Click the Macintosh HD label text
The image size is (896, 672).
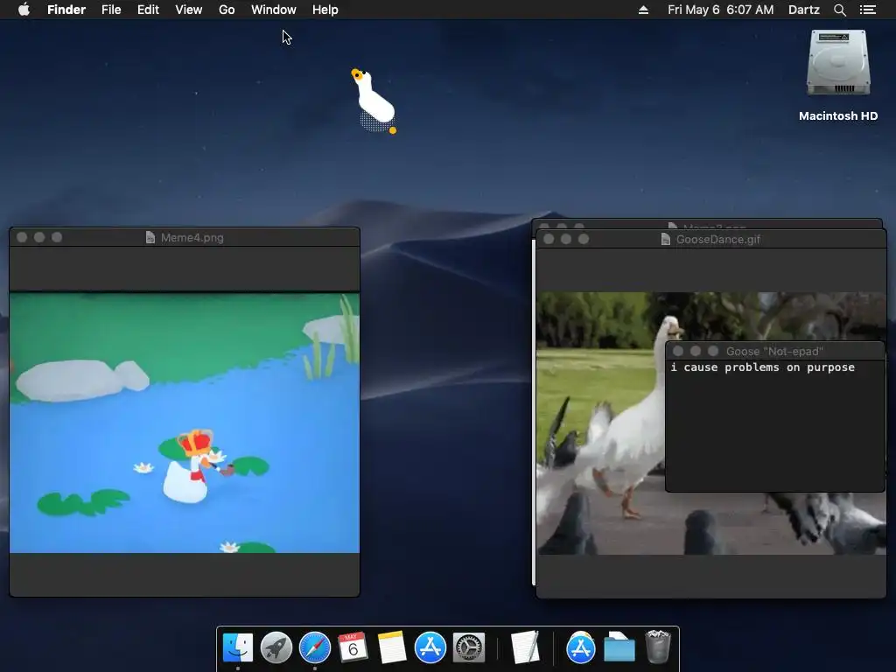838,116
